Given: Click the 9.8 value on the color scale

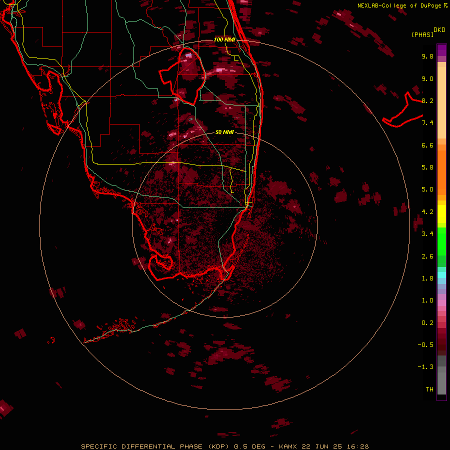Looking at the screenshot, I should [x=427, y=56].
